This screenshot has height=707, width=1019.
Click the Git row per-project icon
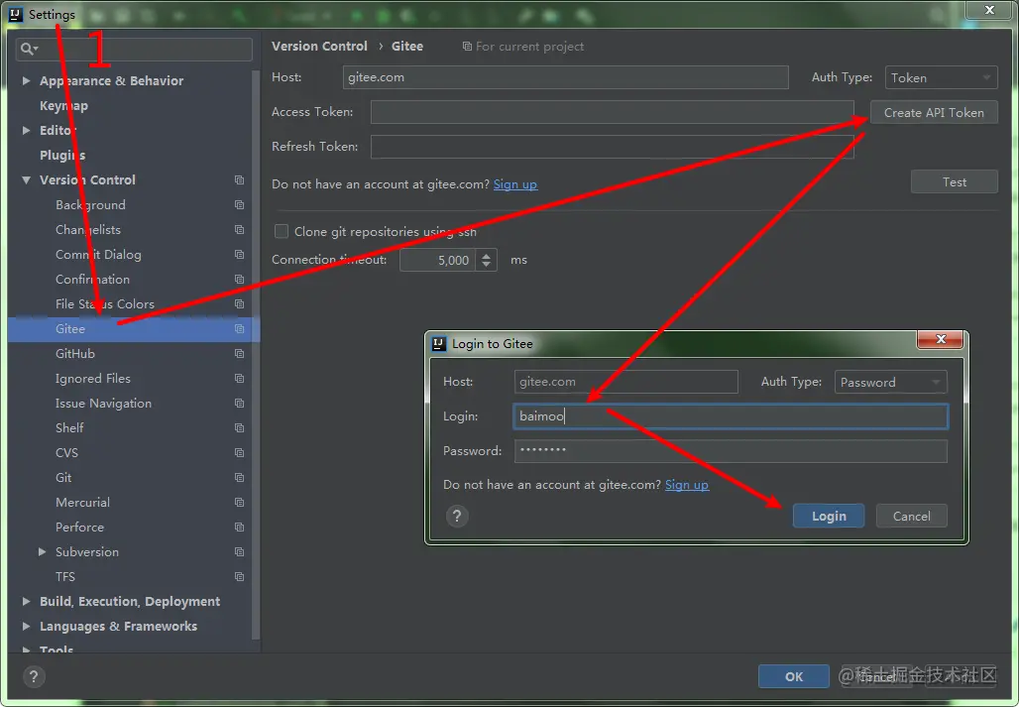click(x=239, y=478)
